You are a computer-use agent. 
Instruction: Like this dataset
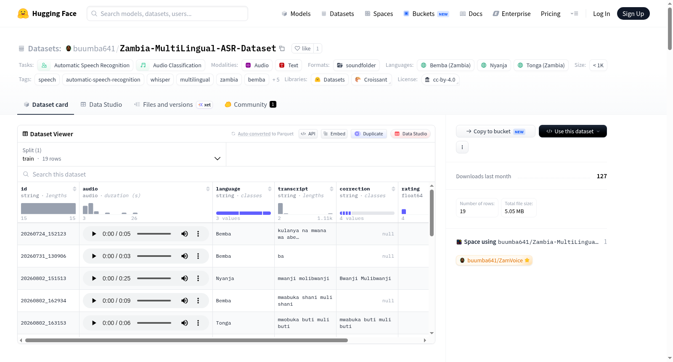(x=302, y=48)
